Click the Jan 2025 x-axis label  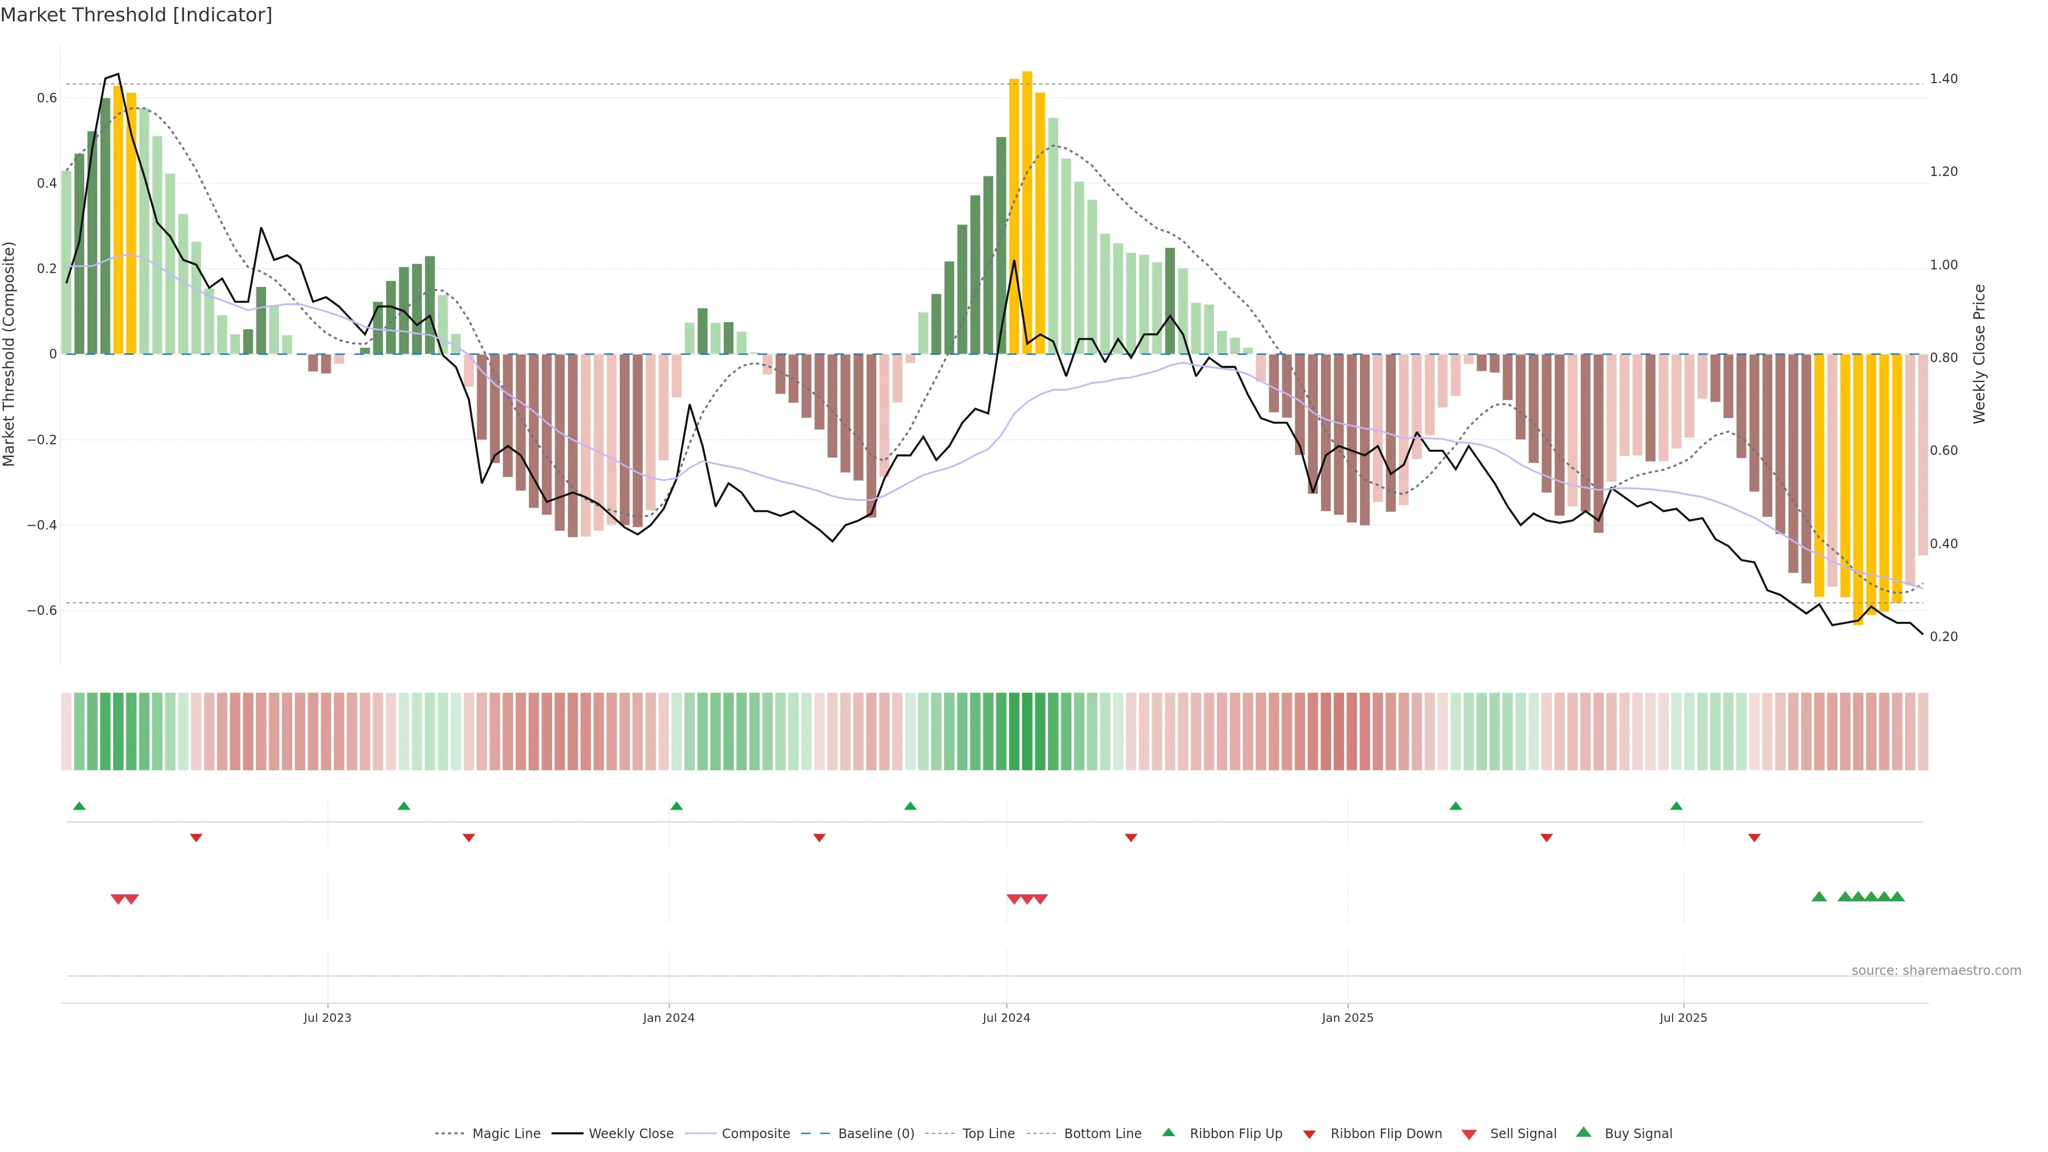point(1348,1018)
